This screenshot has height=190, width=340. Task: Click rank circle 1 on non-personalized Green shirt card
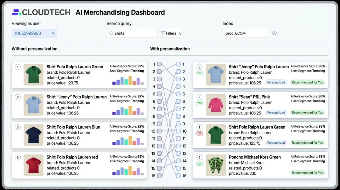tap(18, 67)
